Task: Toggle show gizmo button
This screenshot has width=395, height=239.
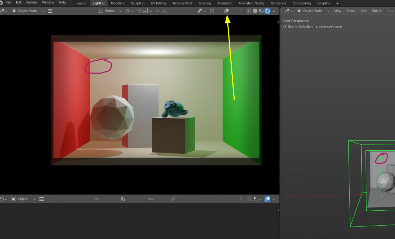Action: coord(212,11)
